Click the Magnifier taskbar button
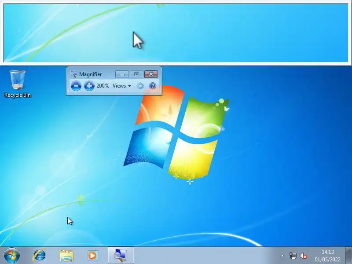The width and height of the screenshot is (352, 264). (x=121, y=255)
